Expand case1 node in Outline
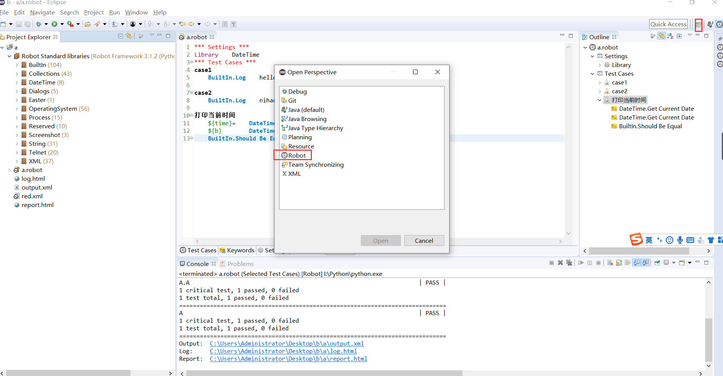Image resolution: width=723 pixels, height=376 pixels. (600, 83)
